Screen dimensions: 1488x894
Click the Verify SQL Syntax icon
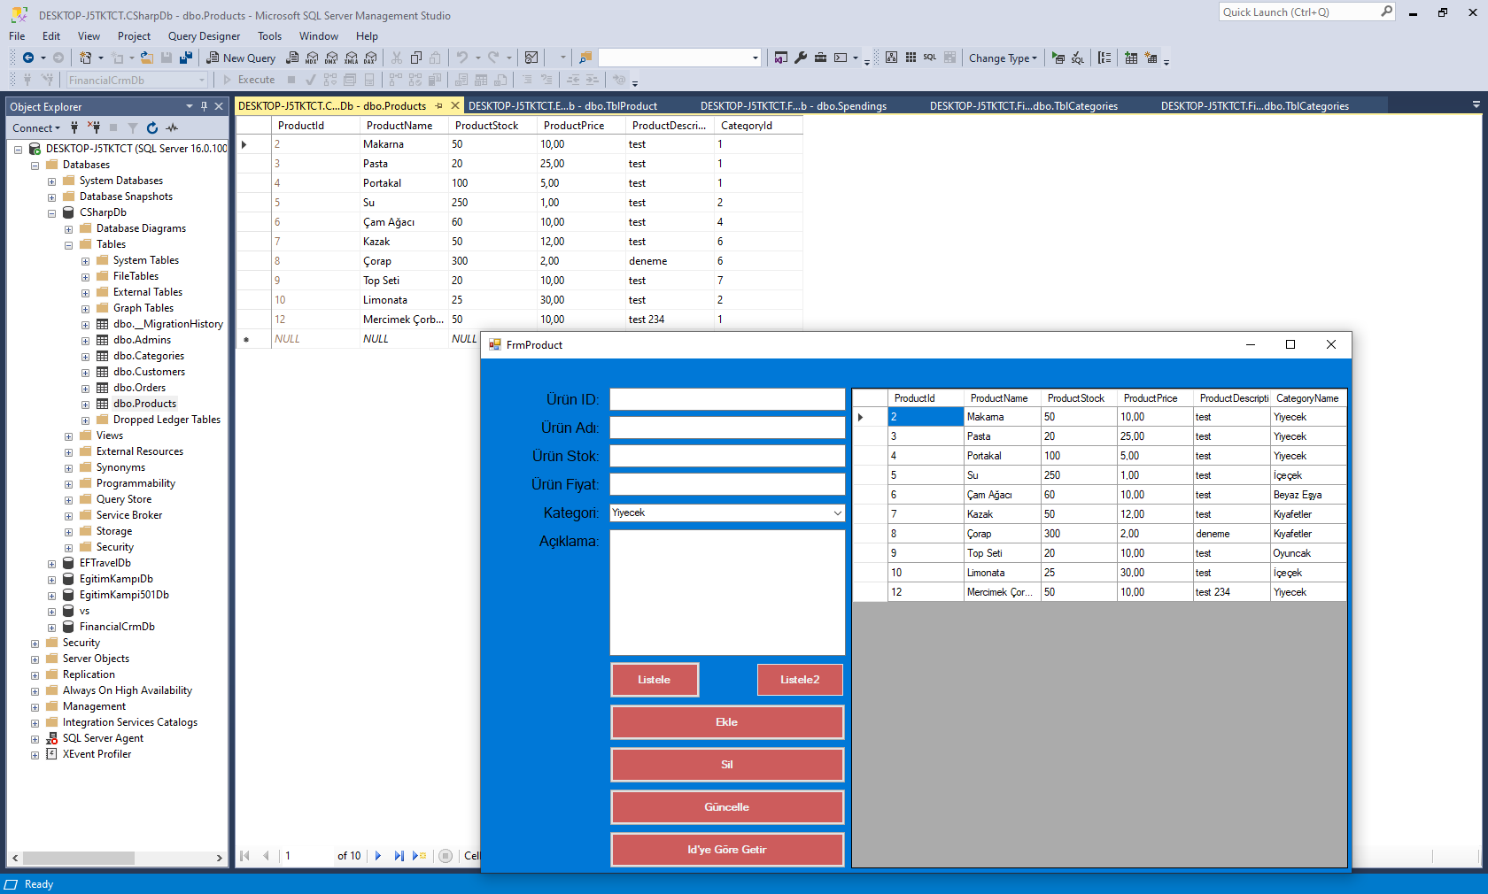(x=1078, y=58)
